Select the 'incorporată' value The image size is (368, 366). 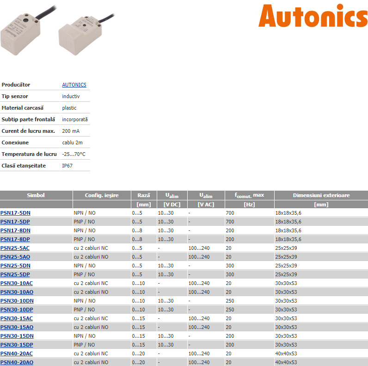[x=75, y=119]
